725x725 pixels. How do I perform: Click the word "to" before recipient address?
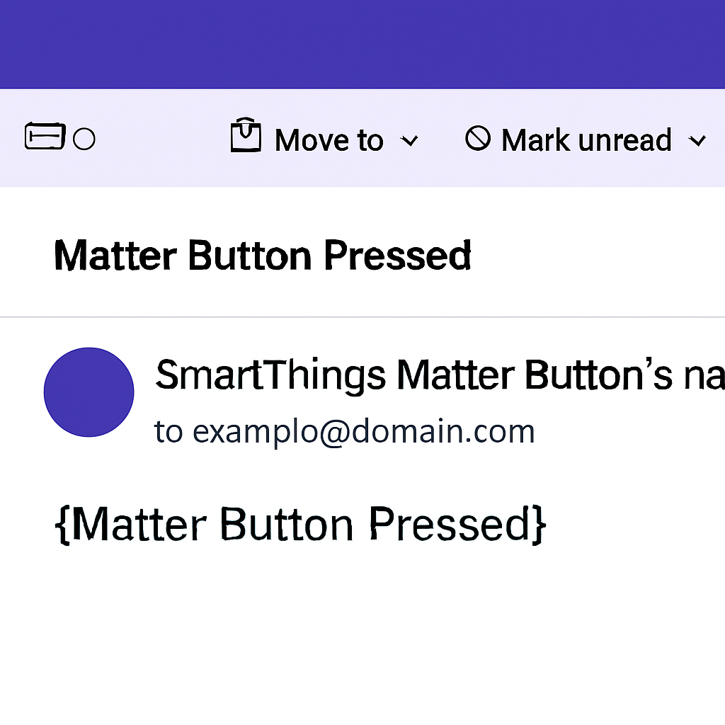click(169, 432)
